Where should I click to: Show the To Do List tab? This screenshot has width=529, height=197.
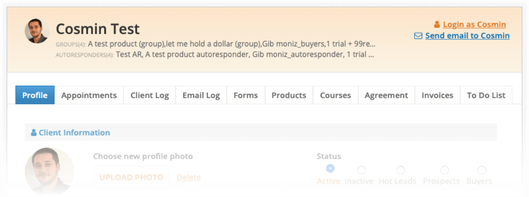click(486, 95)
